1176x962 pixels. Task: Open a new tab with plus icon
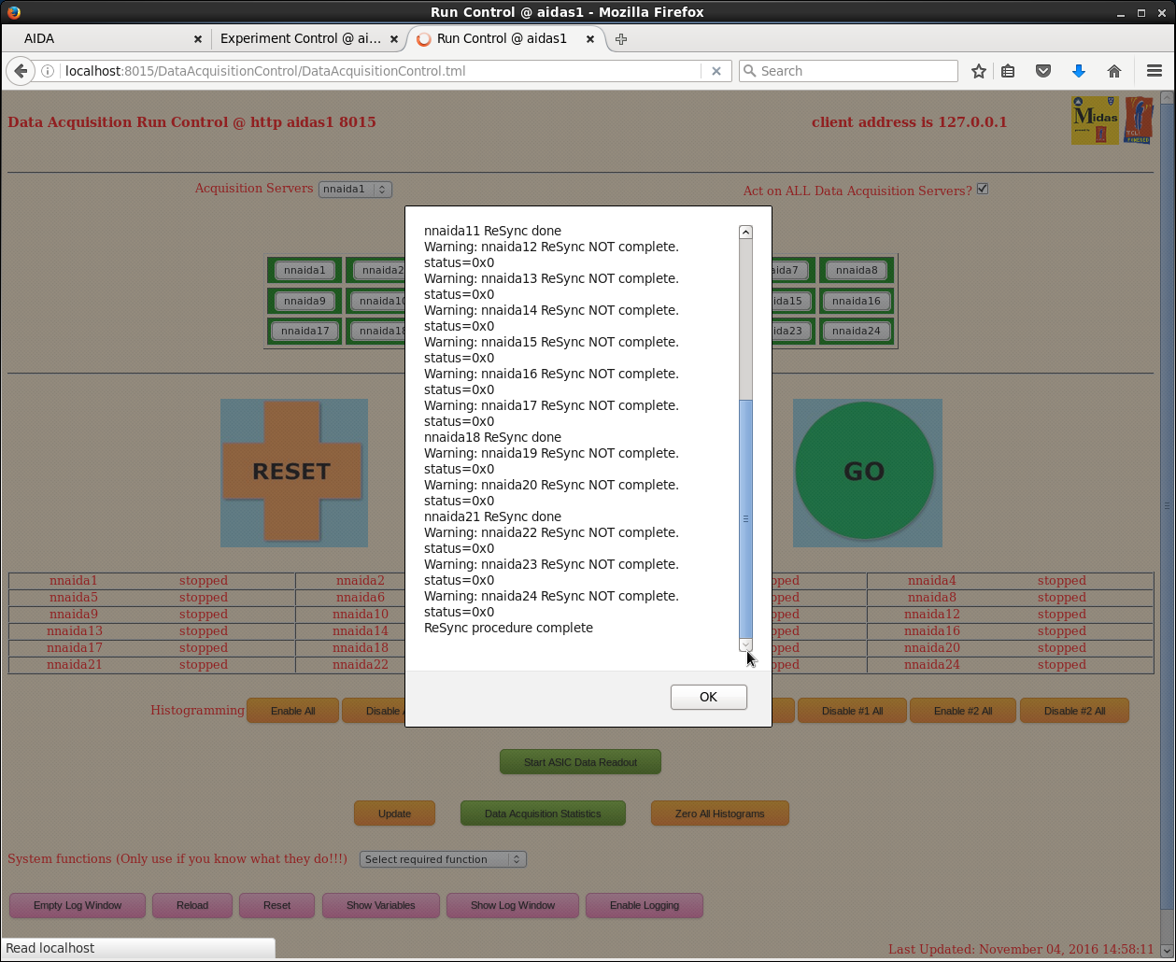coord(621,39)
